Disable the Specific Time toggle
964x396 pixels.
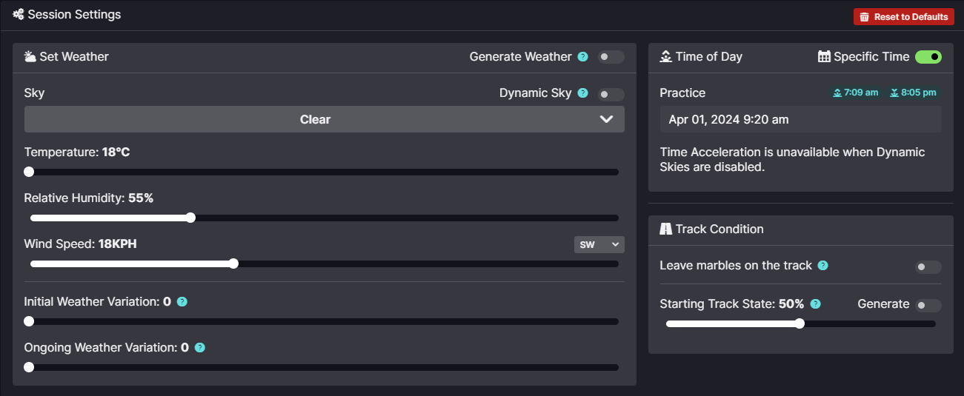point(928,57)
